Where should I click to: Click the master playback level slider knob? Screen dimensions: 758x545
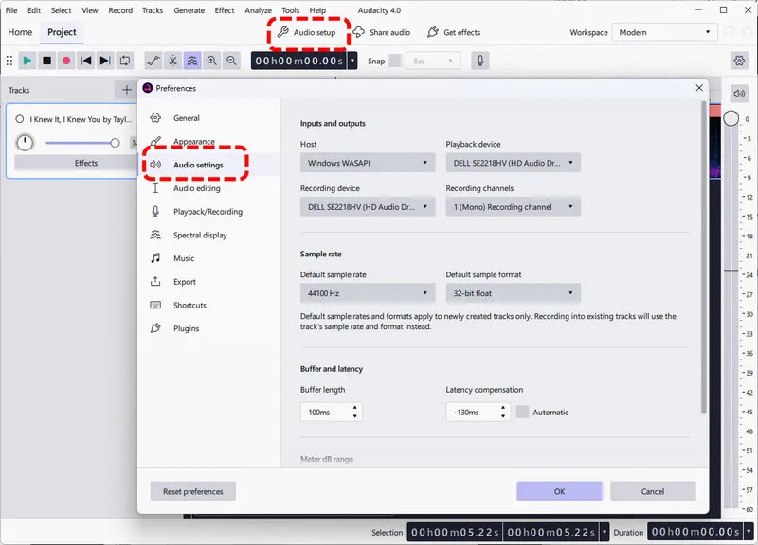pos(731,117)
